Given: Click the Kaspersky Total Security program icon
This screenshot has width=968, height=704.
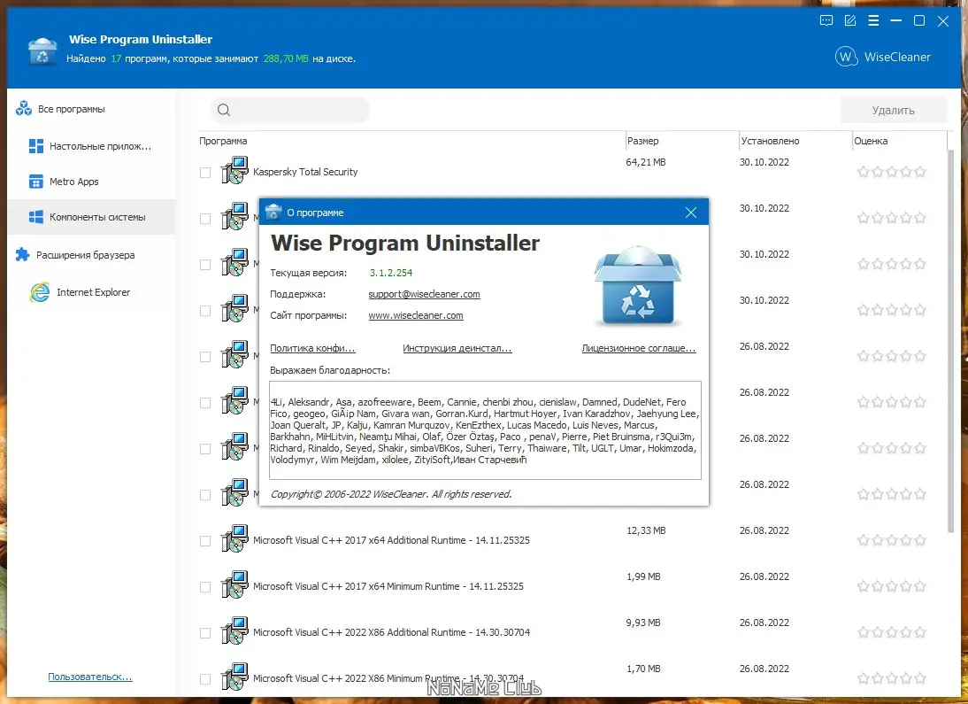Looking at the screenshot, I should click(234, 171).
